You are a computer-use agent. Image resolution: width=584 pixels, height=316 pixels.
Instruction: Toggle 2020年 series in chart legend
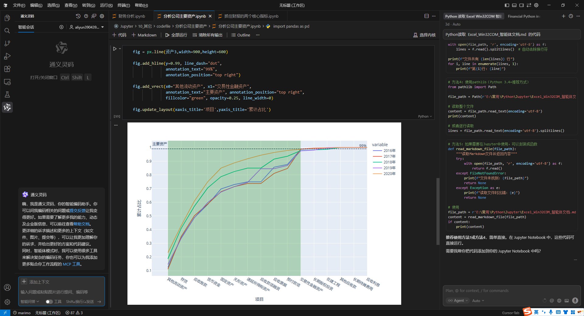click(389, 174)
